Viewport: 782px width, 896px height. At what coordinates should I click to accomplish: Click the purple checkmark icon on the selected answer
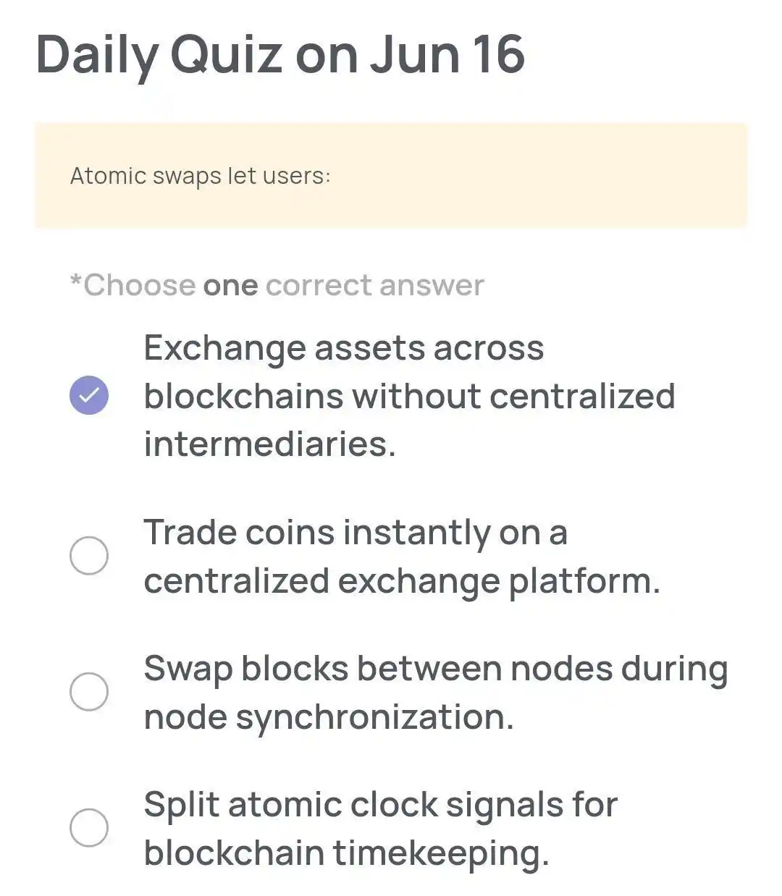coord(89,396)
